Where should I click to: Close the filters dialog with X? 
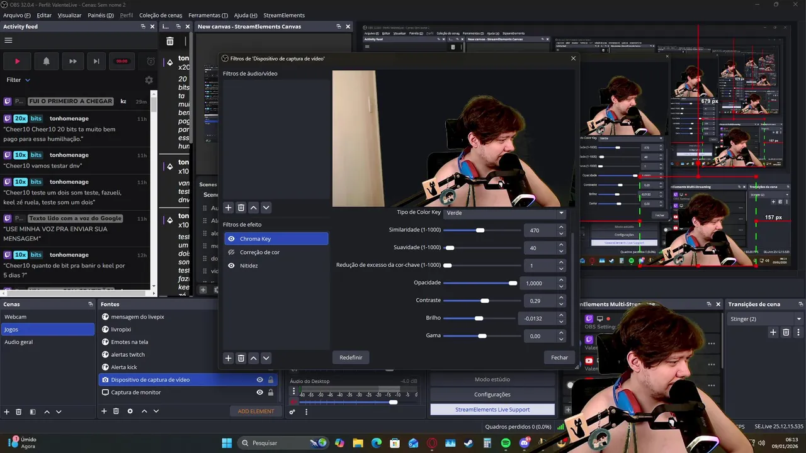[573, 59]
